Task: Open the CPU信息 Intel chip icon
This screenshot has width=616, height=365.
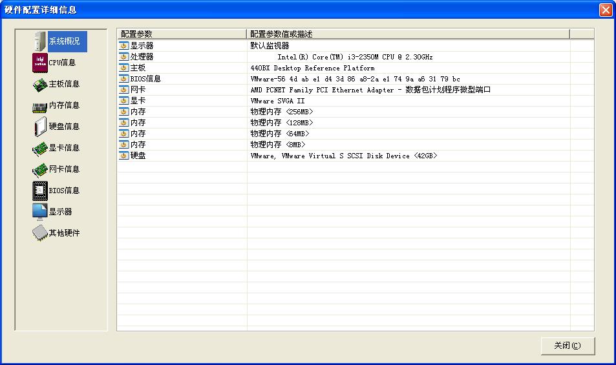Action: [39, 63]
